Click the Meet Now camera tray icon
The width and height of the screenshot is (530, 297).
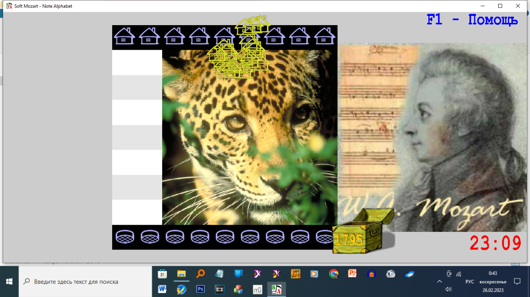point(449,274)
